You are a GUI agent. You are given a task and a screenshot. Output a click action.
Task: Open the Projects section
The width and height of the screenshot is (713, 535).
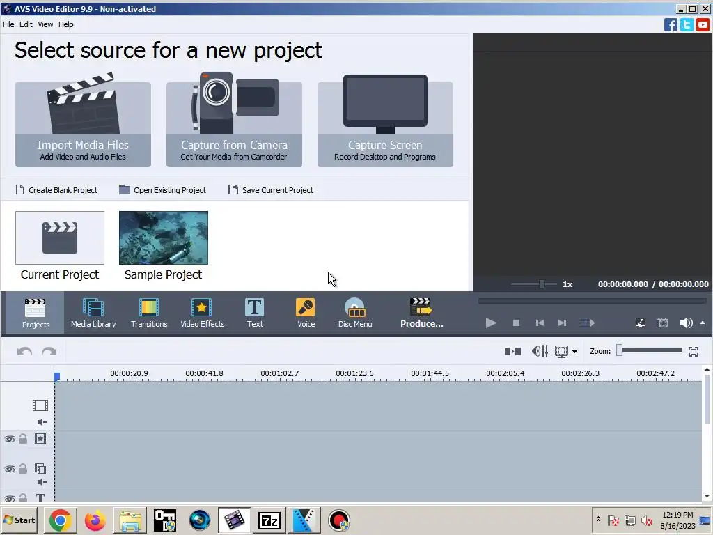(x=36, y=313)
